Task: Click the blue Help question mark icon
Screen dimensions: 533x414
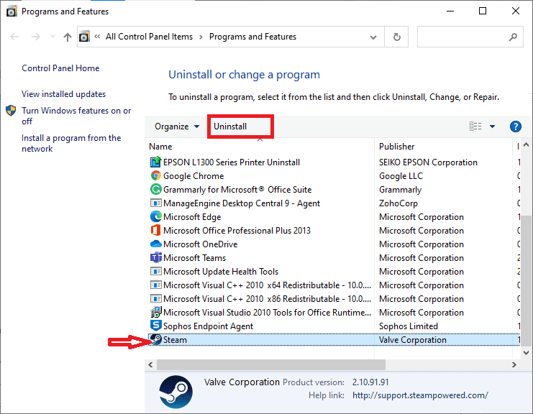Action: (x=515, y=126)
